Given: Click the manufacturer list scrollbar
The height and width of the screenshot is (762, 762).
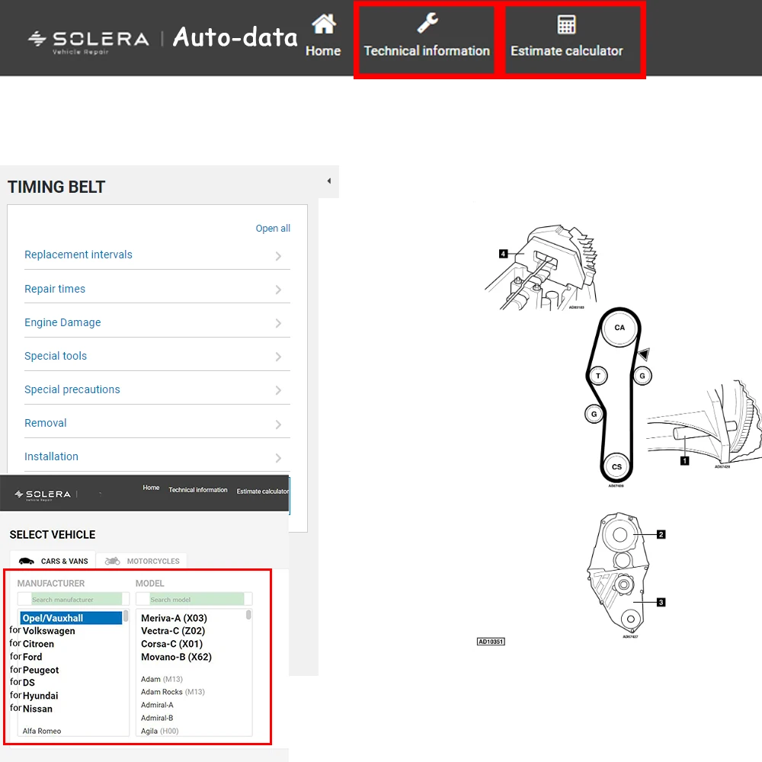Looking at the screenshot, I should pos(126,616).
